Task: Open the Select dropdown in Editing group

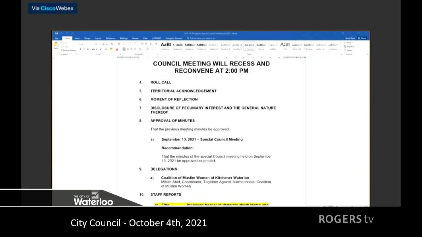Action: click(x=349, y=50)
